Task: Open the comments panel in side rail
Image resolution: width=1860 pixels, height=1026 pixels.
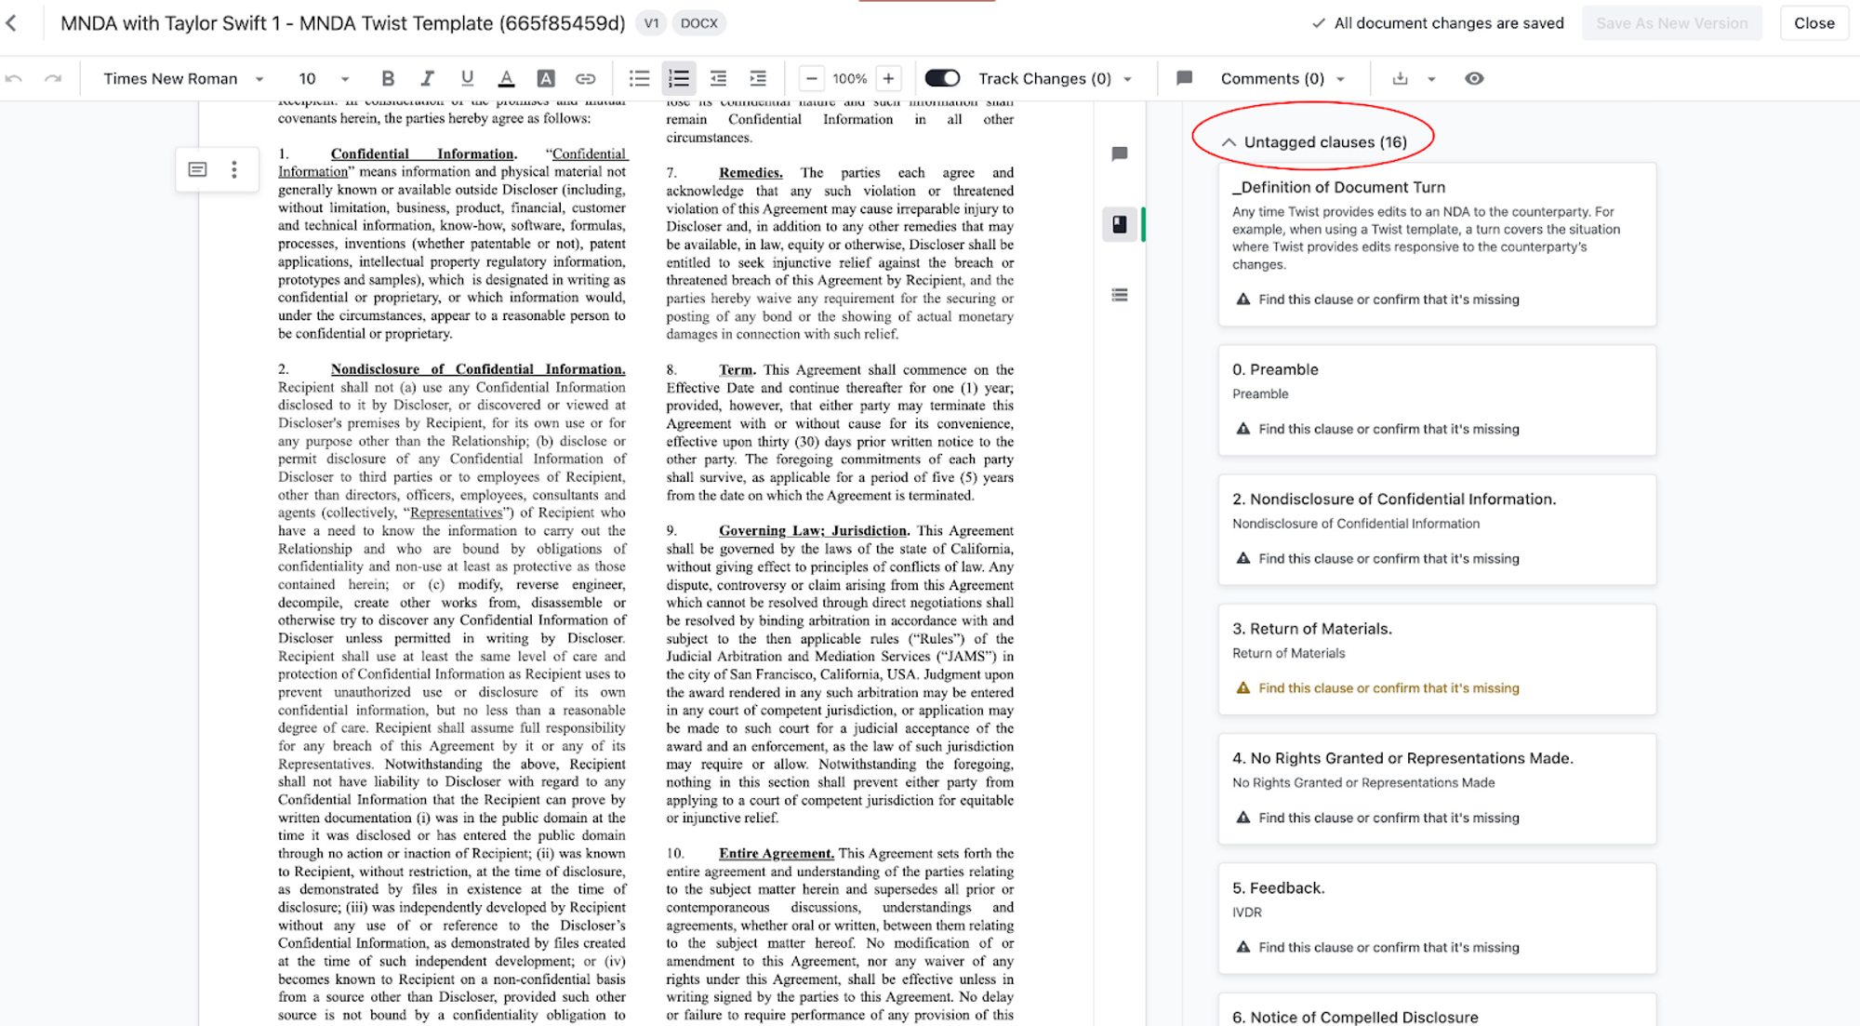Action: click(x=1120, y=153)
